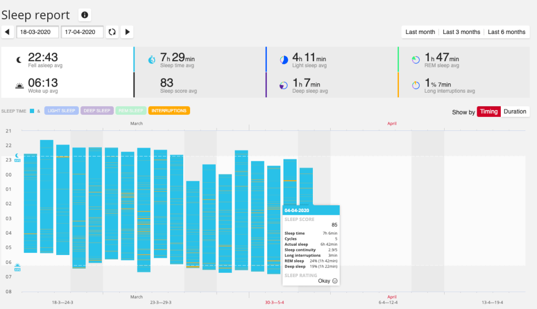Click the REM sleep circle icon
The image size is (537, 309).
coord(415,60)
